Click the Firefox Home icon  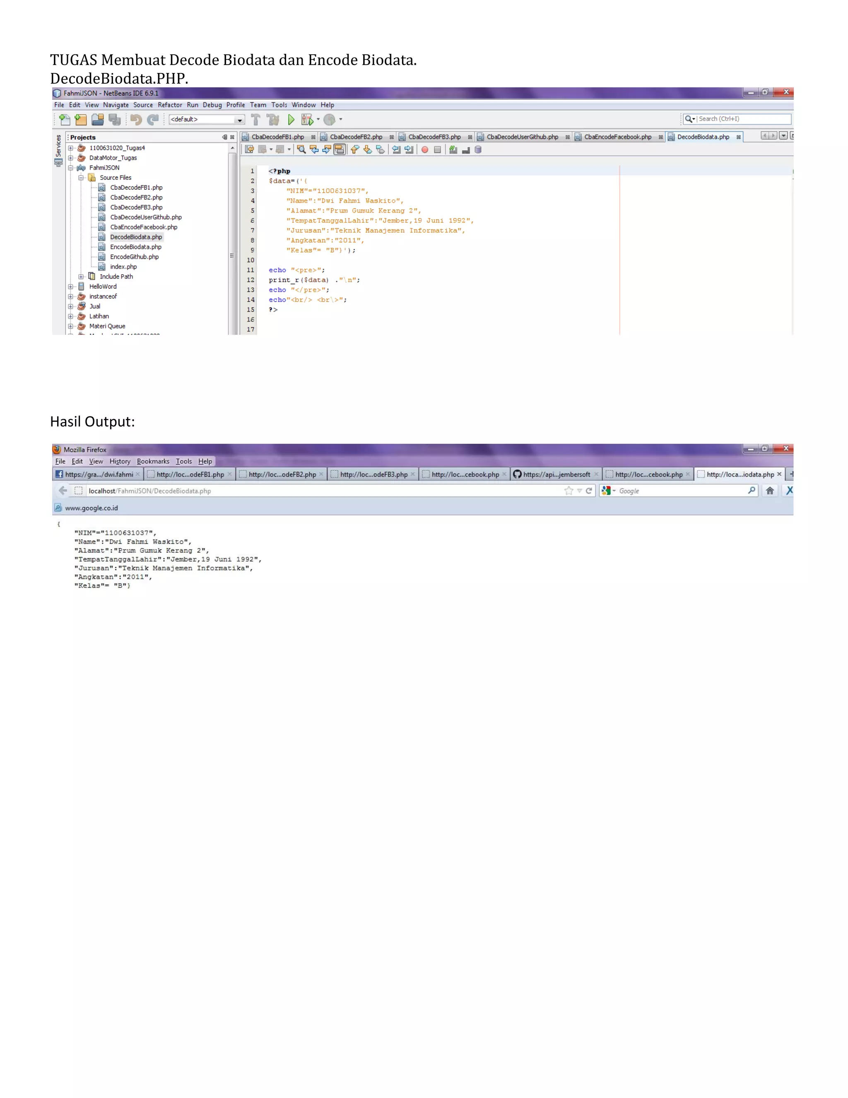point(770,491)
